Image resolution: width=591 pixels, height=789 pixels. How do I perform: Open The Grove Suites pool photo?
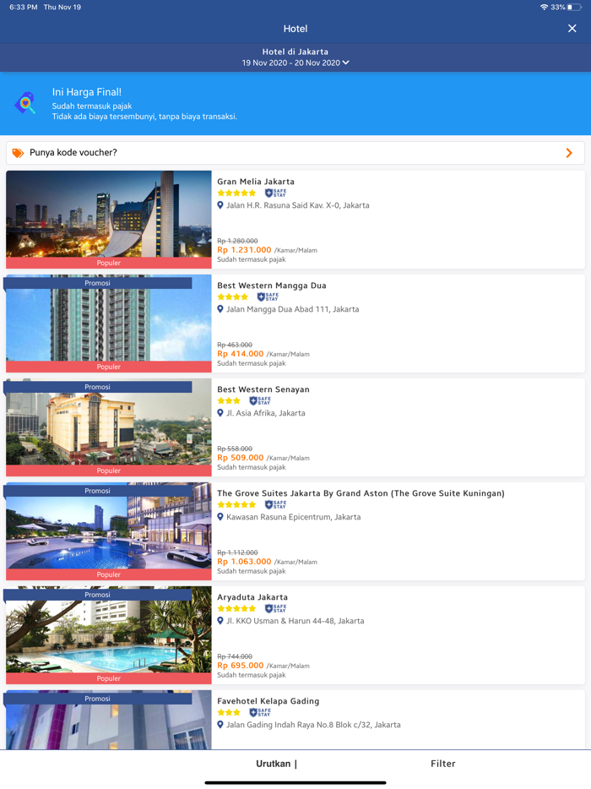pos(109,532)
